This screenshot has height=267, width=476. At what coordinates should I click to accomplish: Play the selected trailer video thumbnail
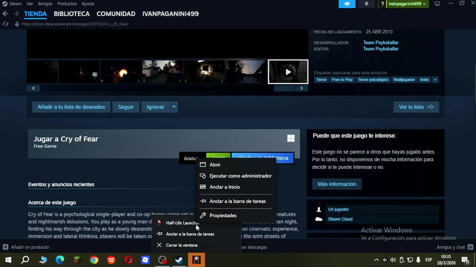pos(288,72)
